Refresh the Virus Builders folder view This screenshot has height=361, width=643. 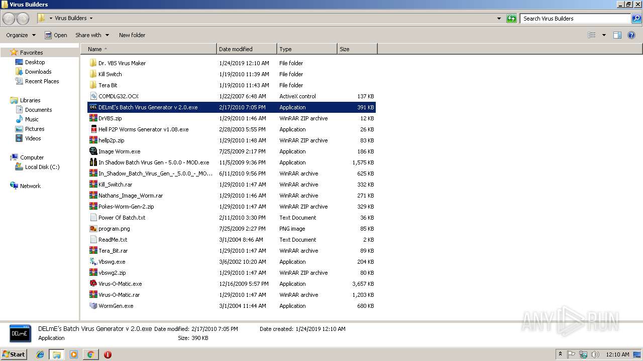pos(511,19)
